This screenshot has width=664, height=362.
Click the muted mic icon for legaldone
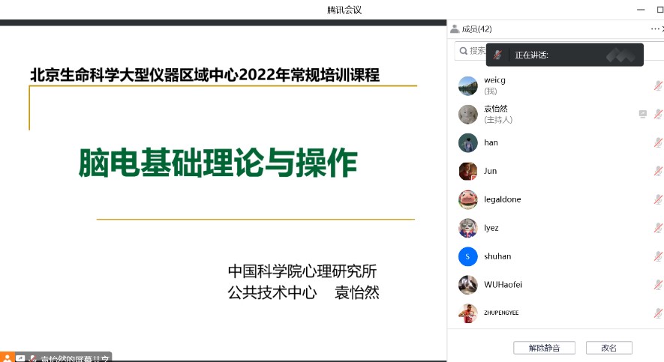point(657,199)
